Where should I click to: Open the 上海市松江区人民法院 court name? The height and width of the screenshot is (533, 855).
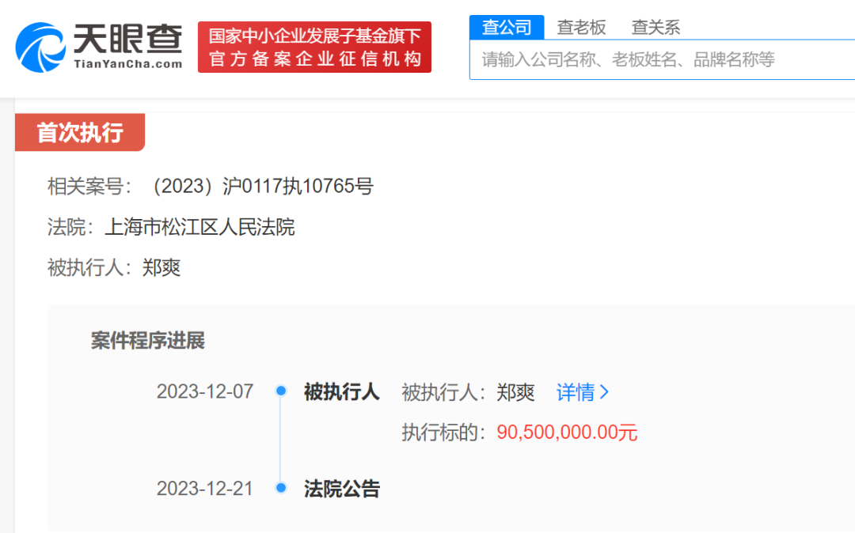(x=199, y=228)
